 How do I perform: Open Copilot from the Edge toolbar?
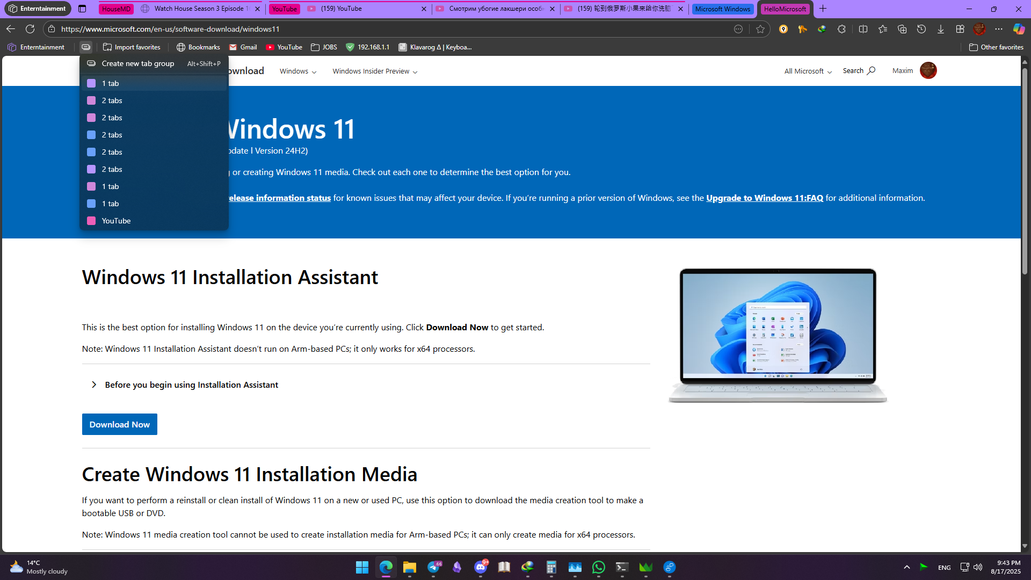point(1019,29)
